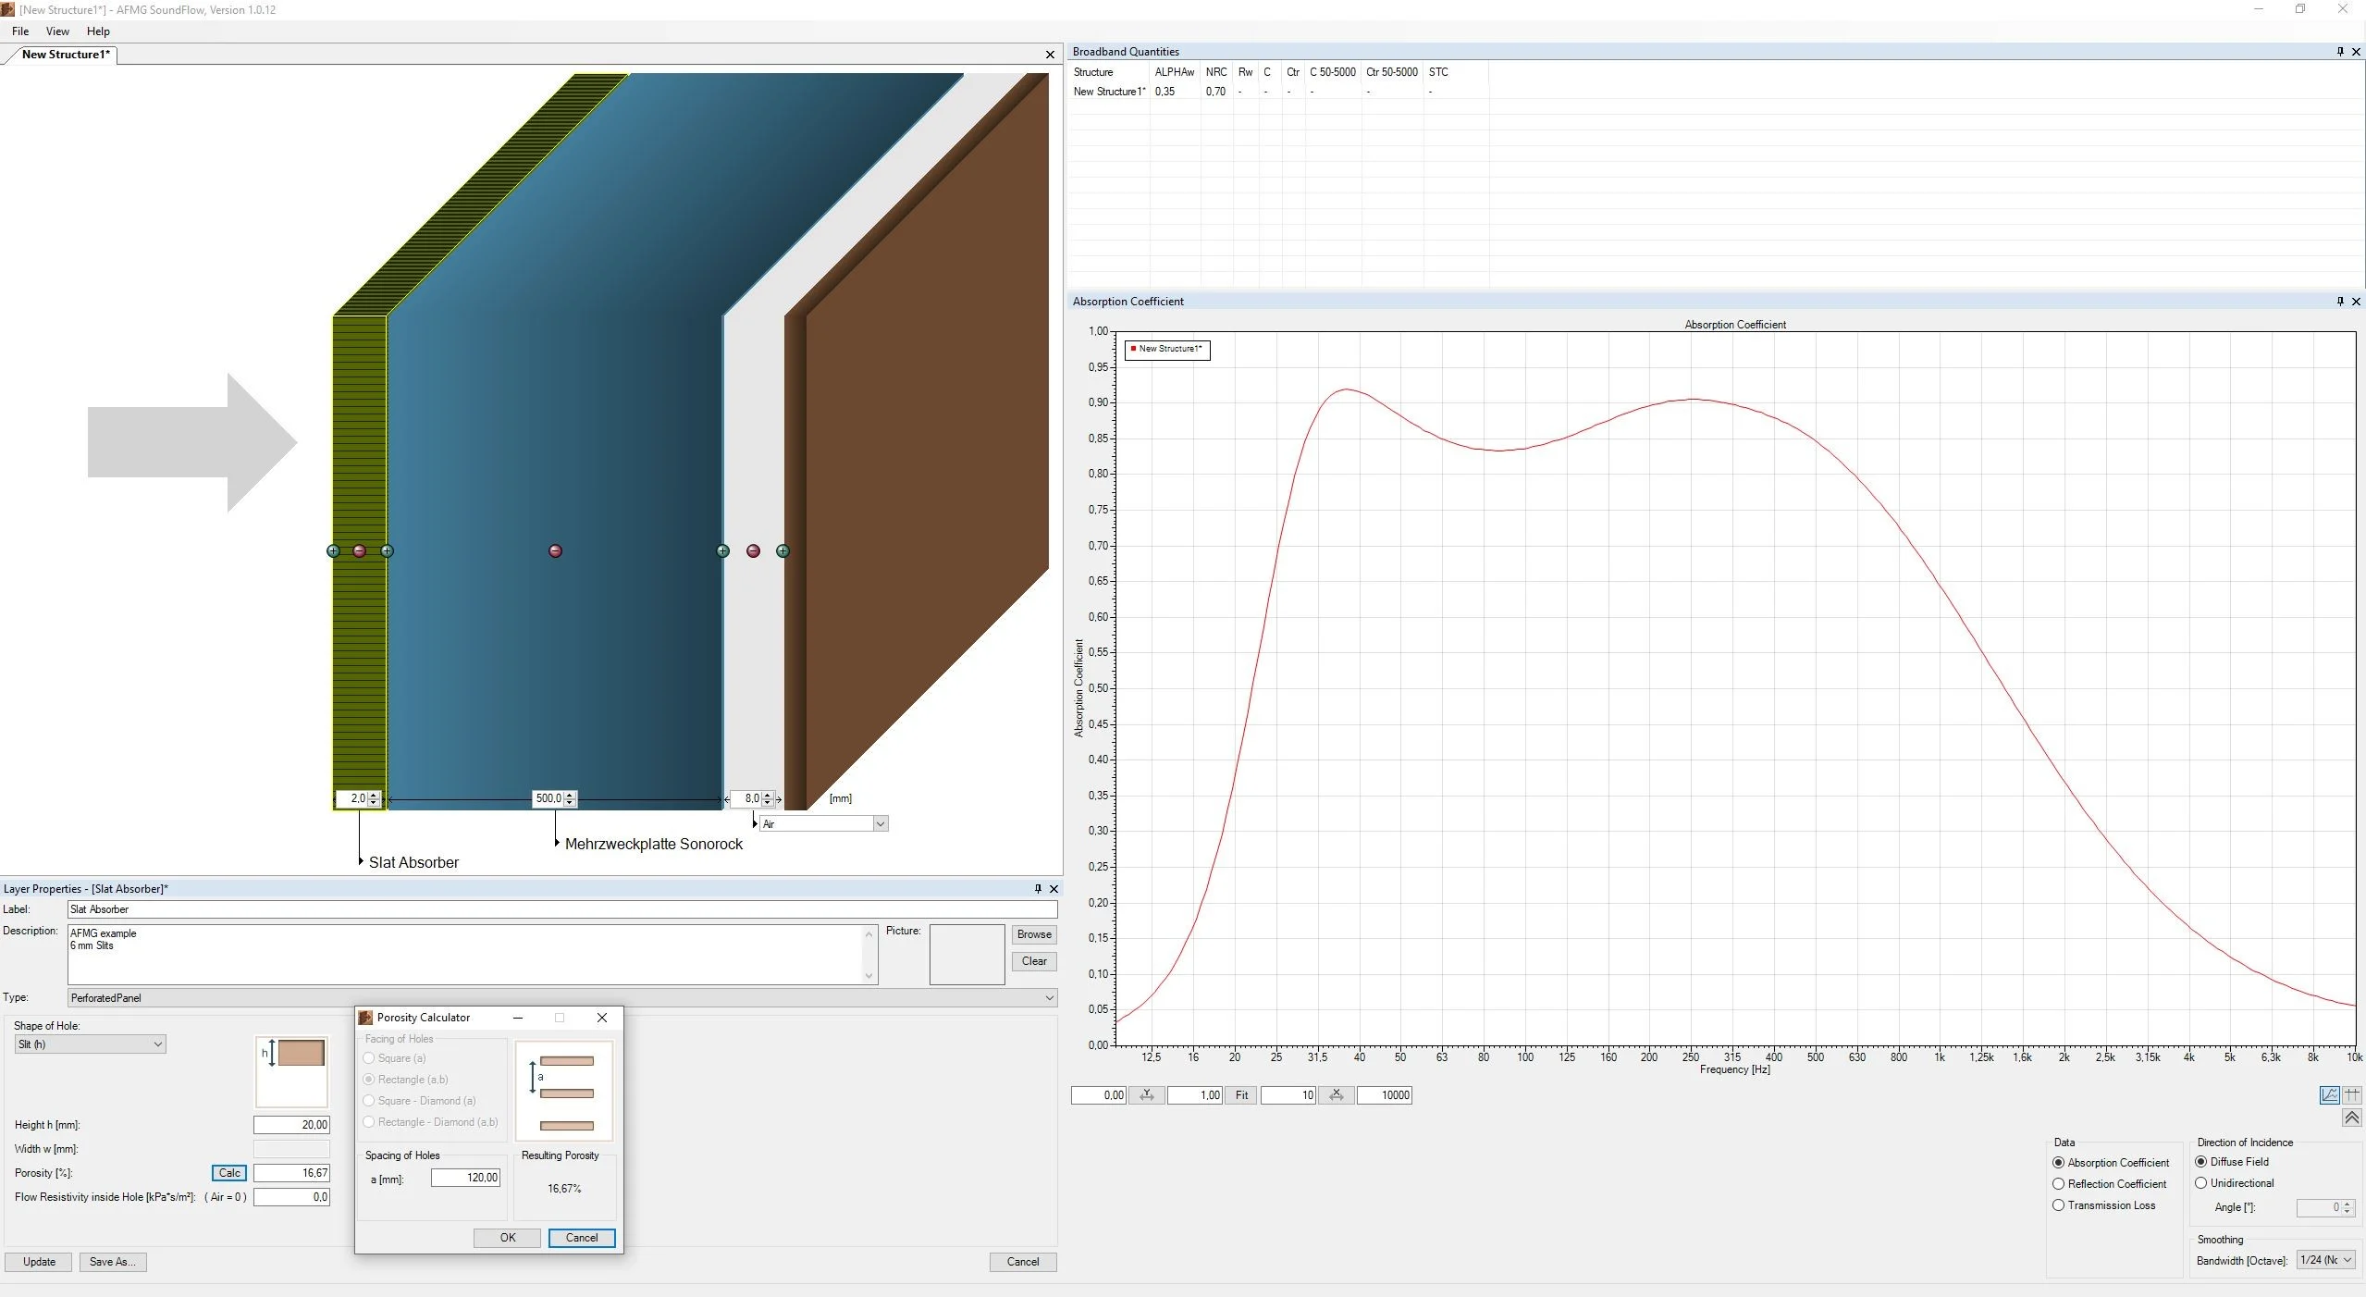Image resolution: width=2366 pixels, height=1297 pixels.
Task: Open the Shape of Hole dropdown
Action: click(x=90, y=1044)
